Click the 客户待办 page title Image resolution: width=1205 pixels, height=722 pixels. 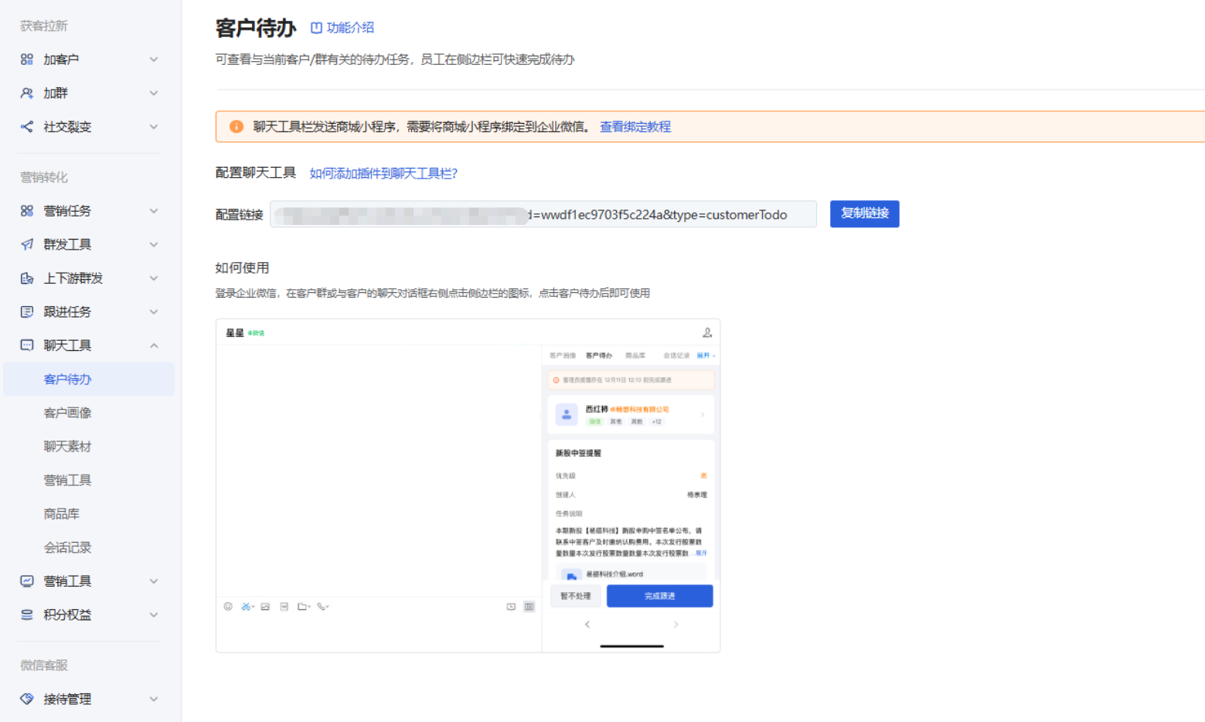256,28
